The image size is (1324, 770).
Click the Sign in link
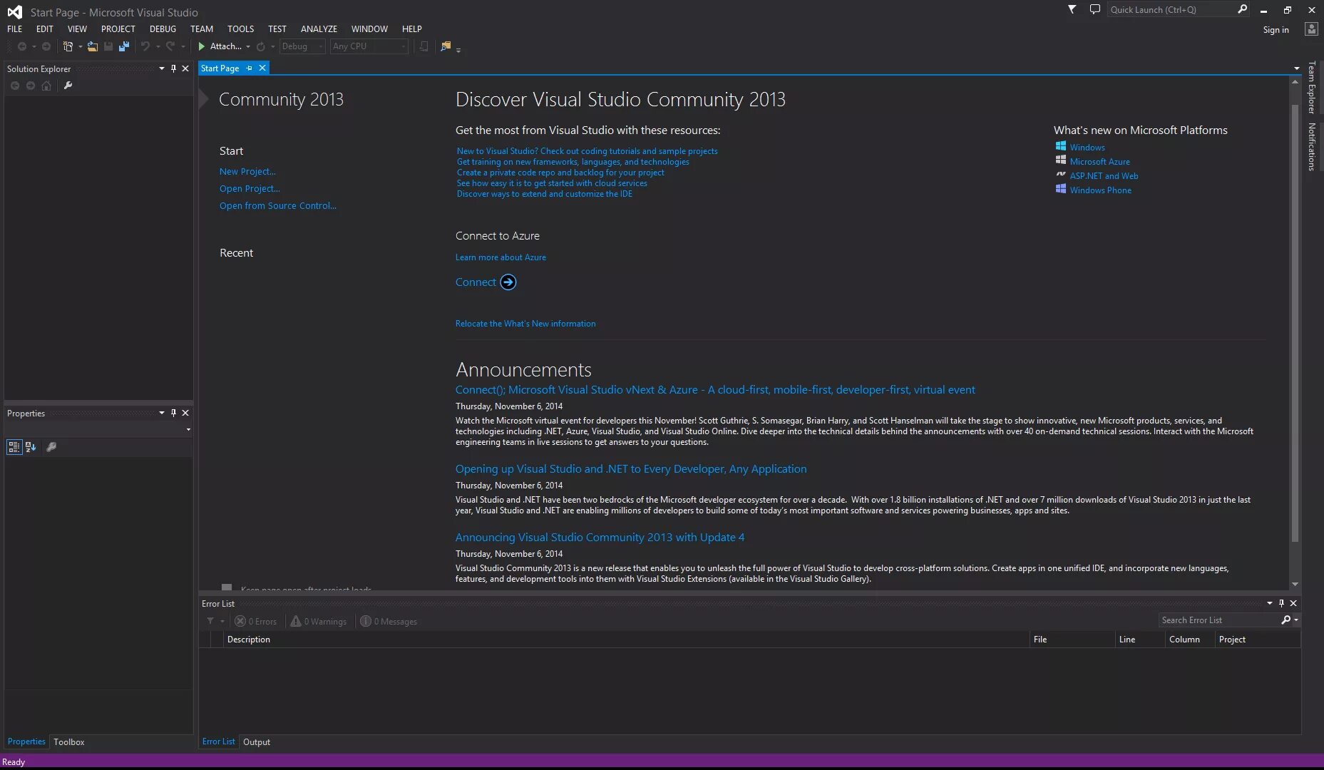[1276, 30]
